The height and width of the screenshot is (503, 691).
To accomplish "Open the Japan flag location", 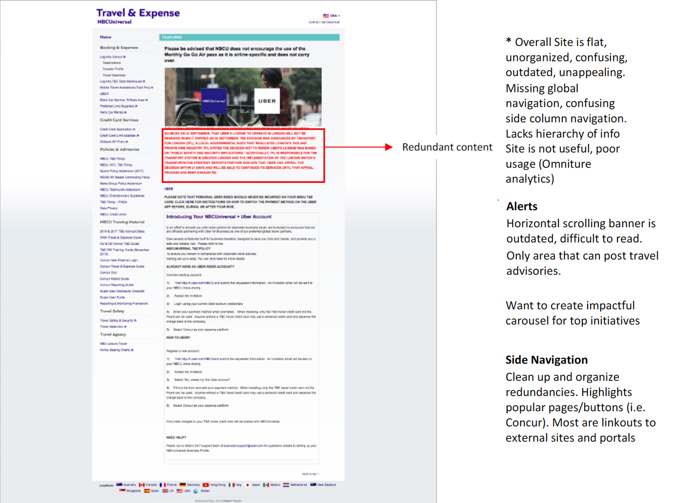I will point(253,485).
